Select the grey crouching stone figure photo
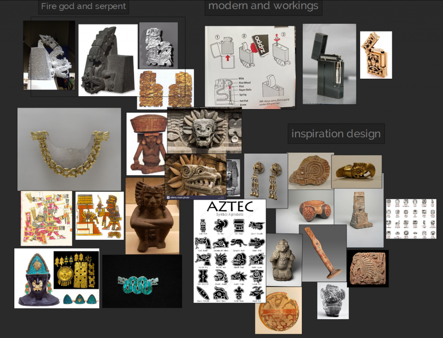The image size is (443, 338). tap(284, 260)
